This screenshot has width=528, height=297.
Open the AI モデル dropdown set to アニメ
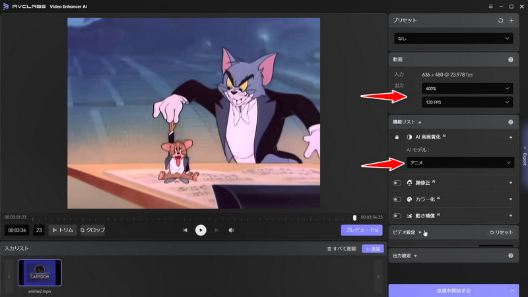click(x=460, y=162)
